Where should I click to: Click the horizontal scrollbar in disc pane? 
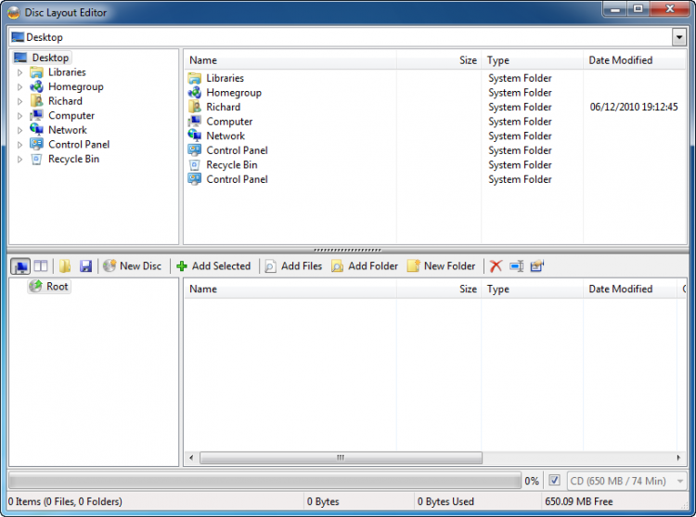tap(341, 458)
